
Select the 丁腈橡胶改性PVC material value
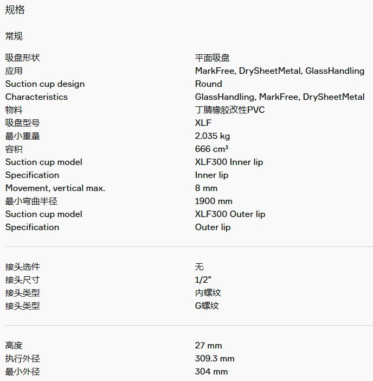click(x=230, y=110)
